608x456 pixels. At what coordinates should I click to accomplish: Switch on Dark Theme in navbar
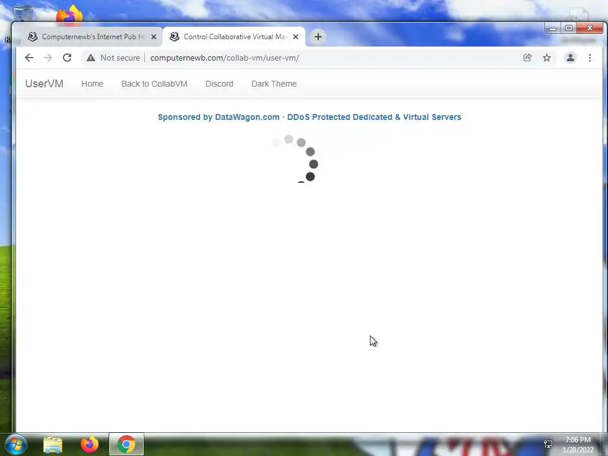[274, 84]
